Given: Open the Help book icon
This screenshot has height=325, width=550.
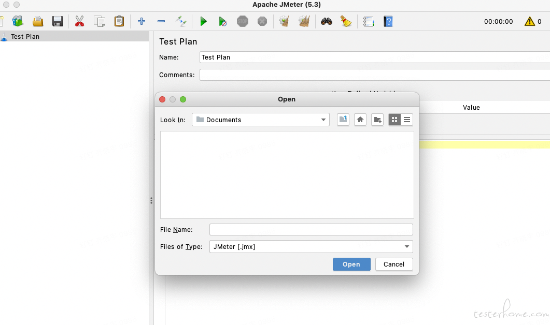Looking at the screenshot, I should click(388, 21).
